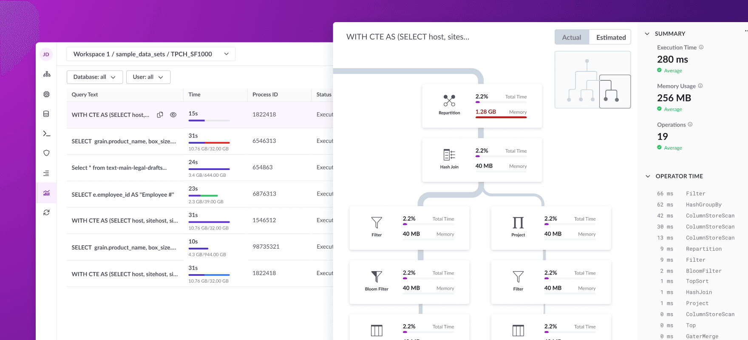The image size is (748, 340).
Task: Open the SQL terminal sidebar icon
Action: (x=47, y=134)
